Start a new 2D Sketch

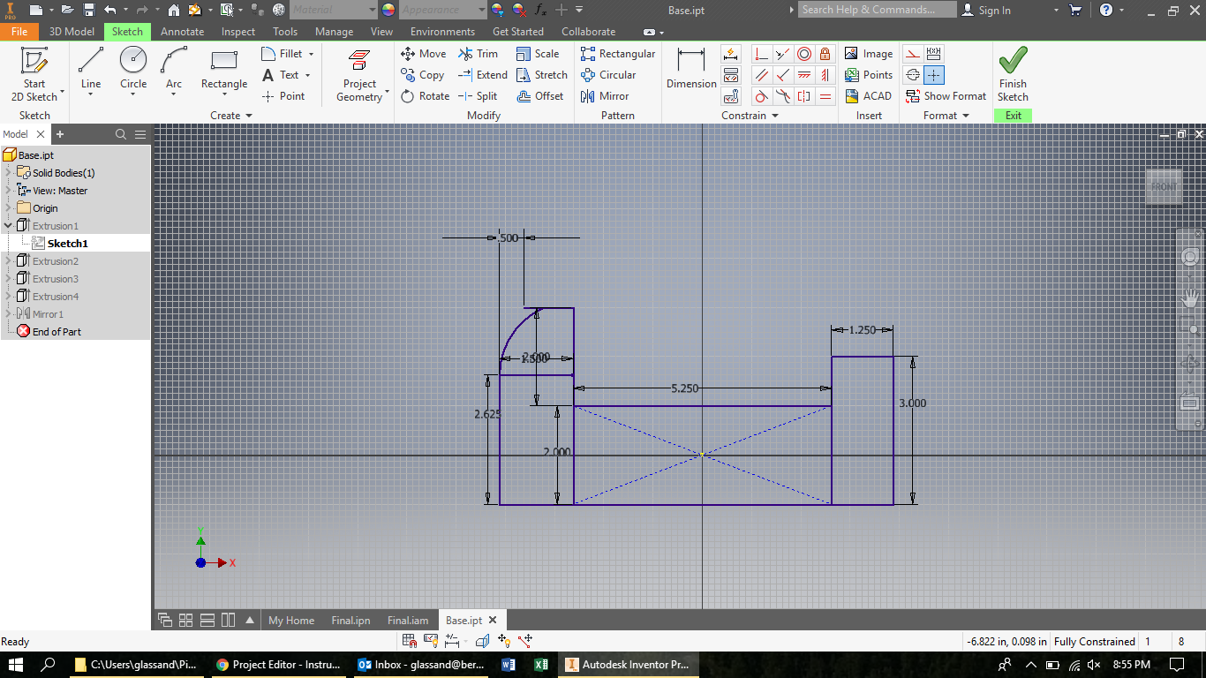click(x=34, y=74)
